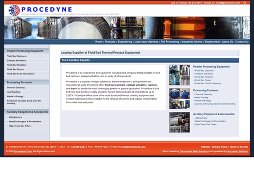Click Fluid Bed Dryers in content panel list
The image size is (254, 191).
[203, 80]
